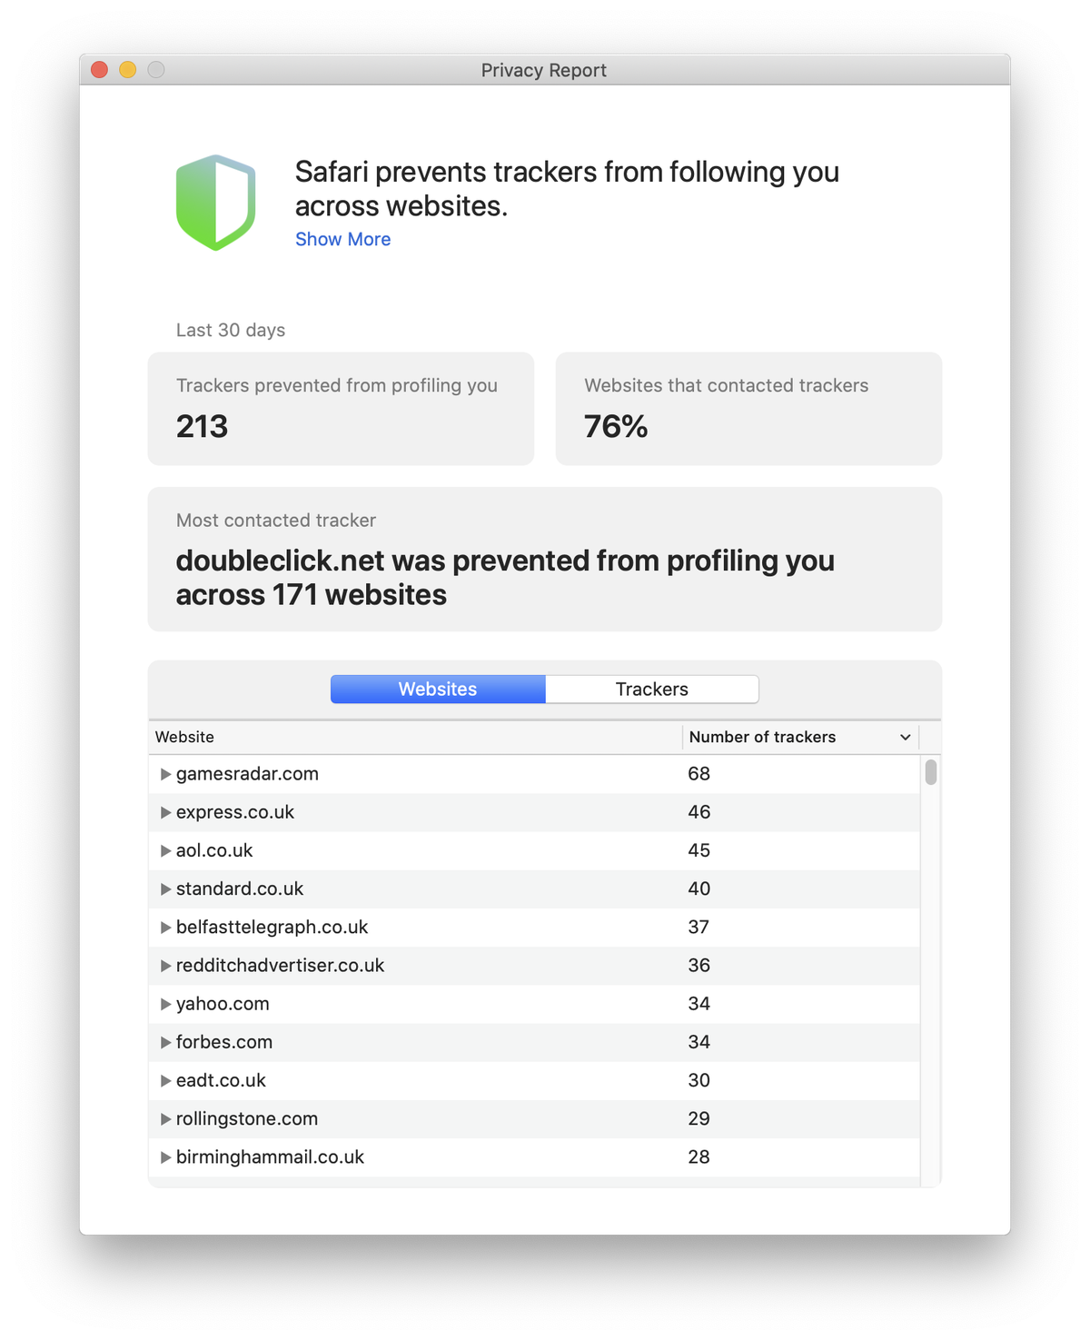Expand birminghammail.co.uk row
Screen dimensions: 1090x1340
[165, 1156]
